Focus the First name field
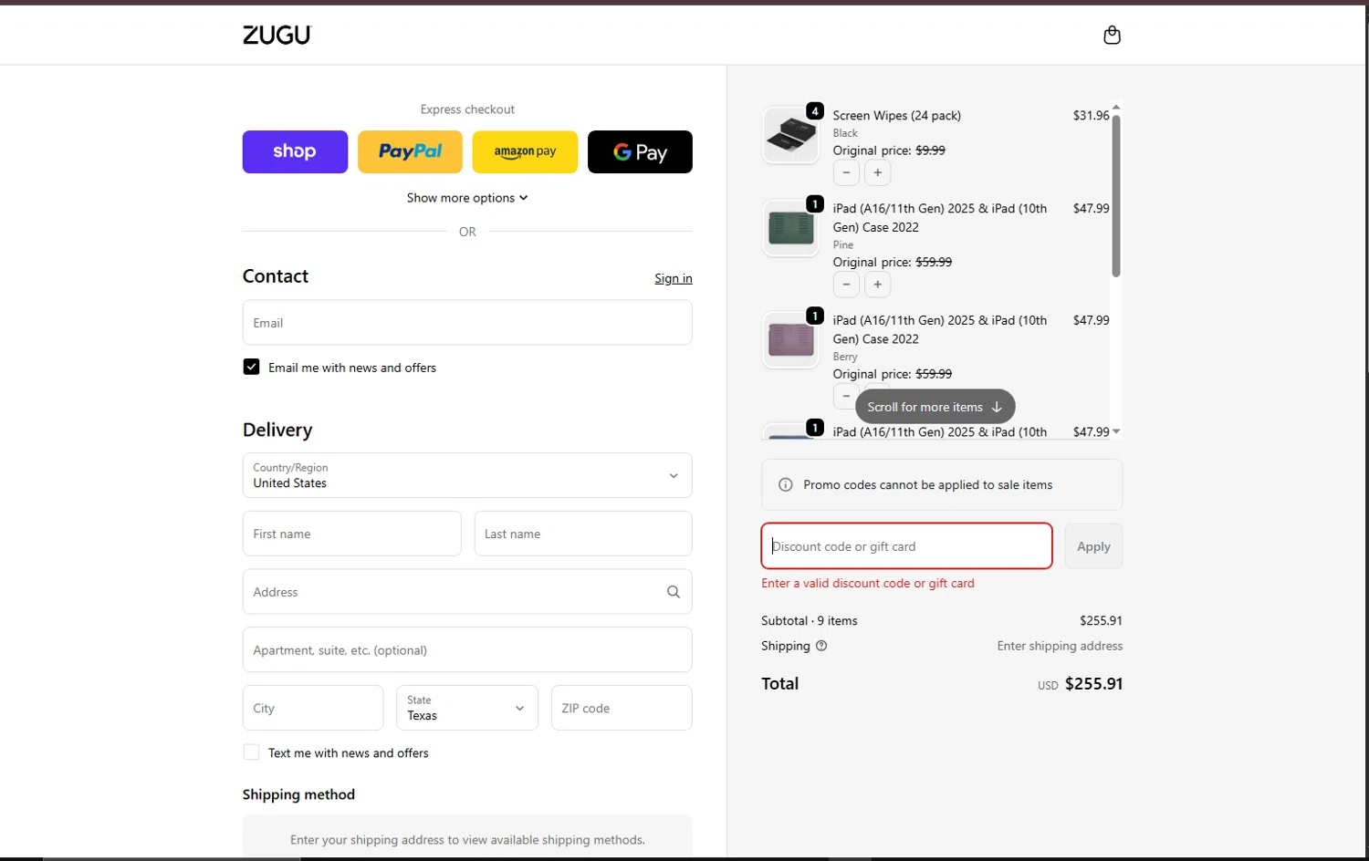This screenshot has width=1369, height=861. point(351,534)
